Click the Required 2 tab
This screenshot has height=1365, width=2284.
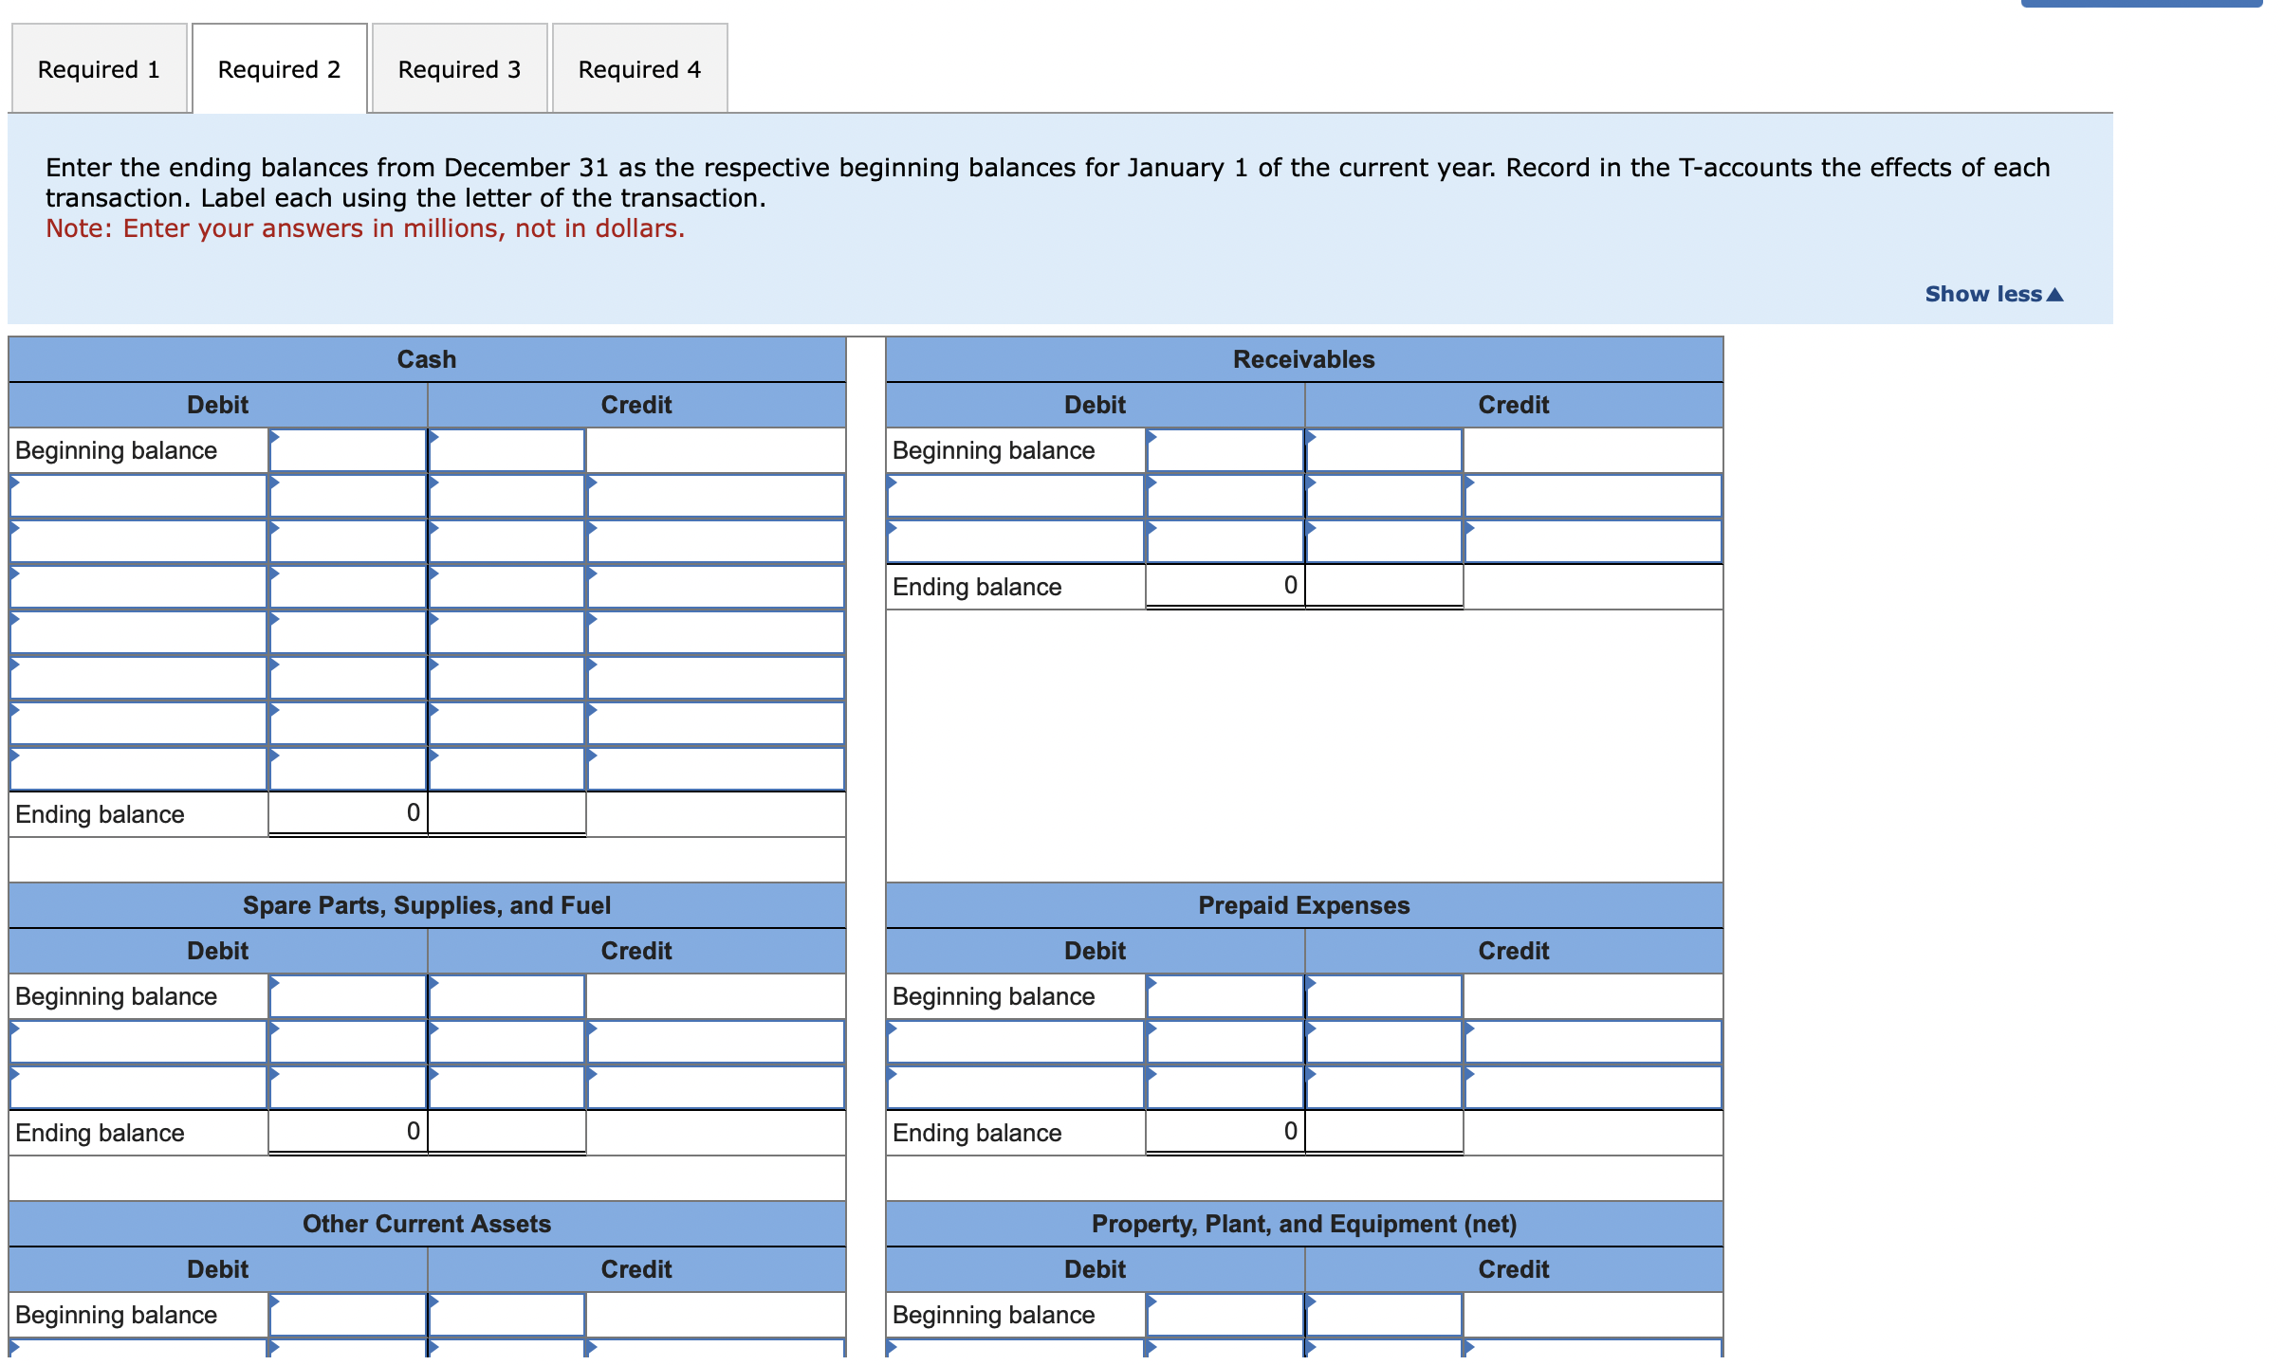pyautogui.click(x=279, y=69)
